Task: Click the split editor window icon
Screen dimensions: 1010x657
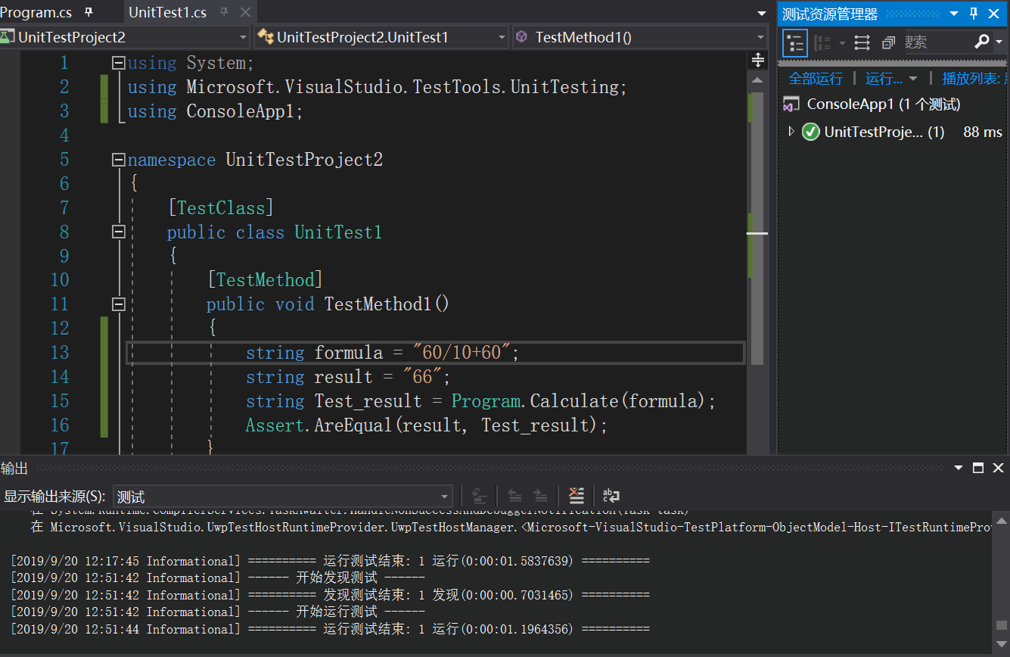Action: (757, 60)
